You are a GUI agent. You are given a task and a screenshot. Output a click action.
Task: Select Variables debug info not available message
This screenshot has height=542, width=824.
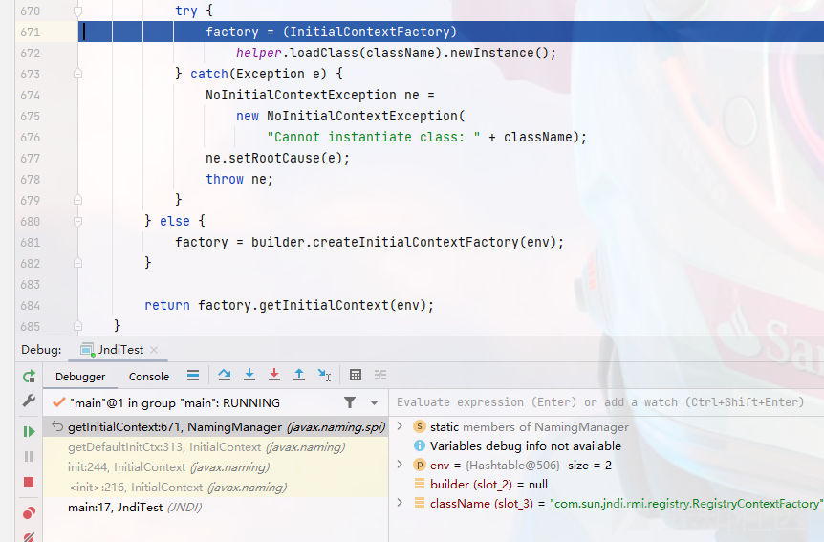(x=526, y=445)
